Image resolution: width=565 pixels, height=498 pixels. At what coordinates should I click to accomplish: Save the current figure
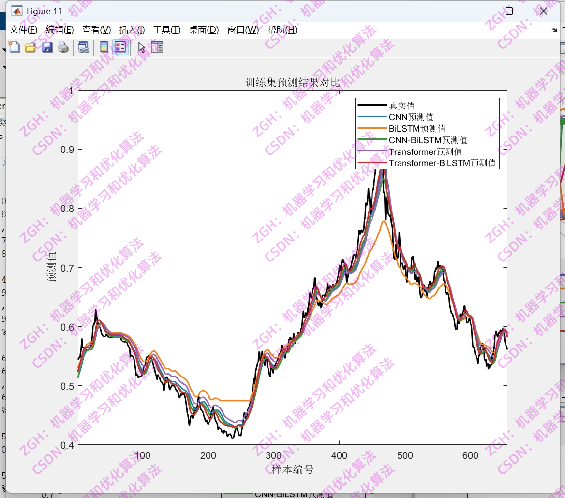tap(47, 47)
